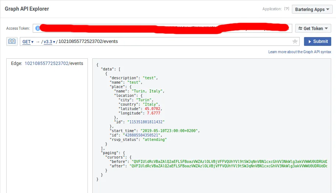Click the access token info icon
The image size is (336, 193).
click(37, 28)
